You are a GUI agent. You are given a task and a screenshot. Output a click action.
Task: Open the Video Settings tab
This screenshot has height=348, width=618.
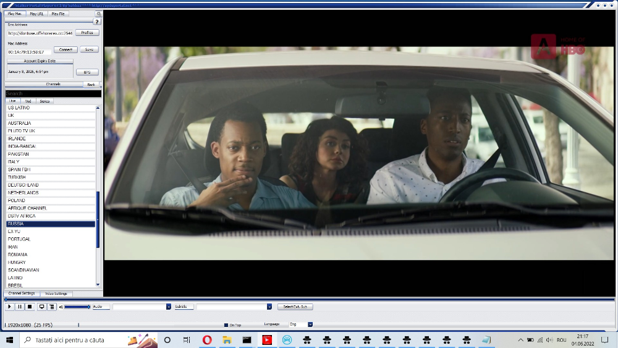pyautogui.click(x=56, y=294)
